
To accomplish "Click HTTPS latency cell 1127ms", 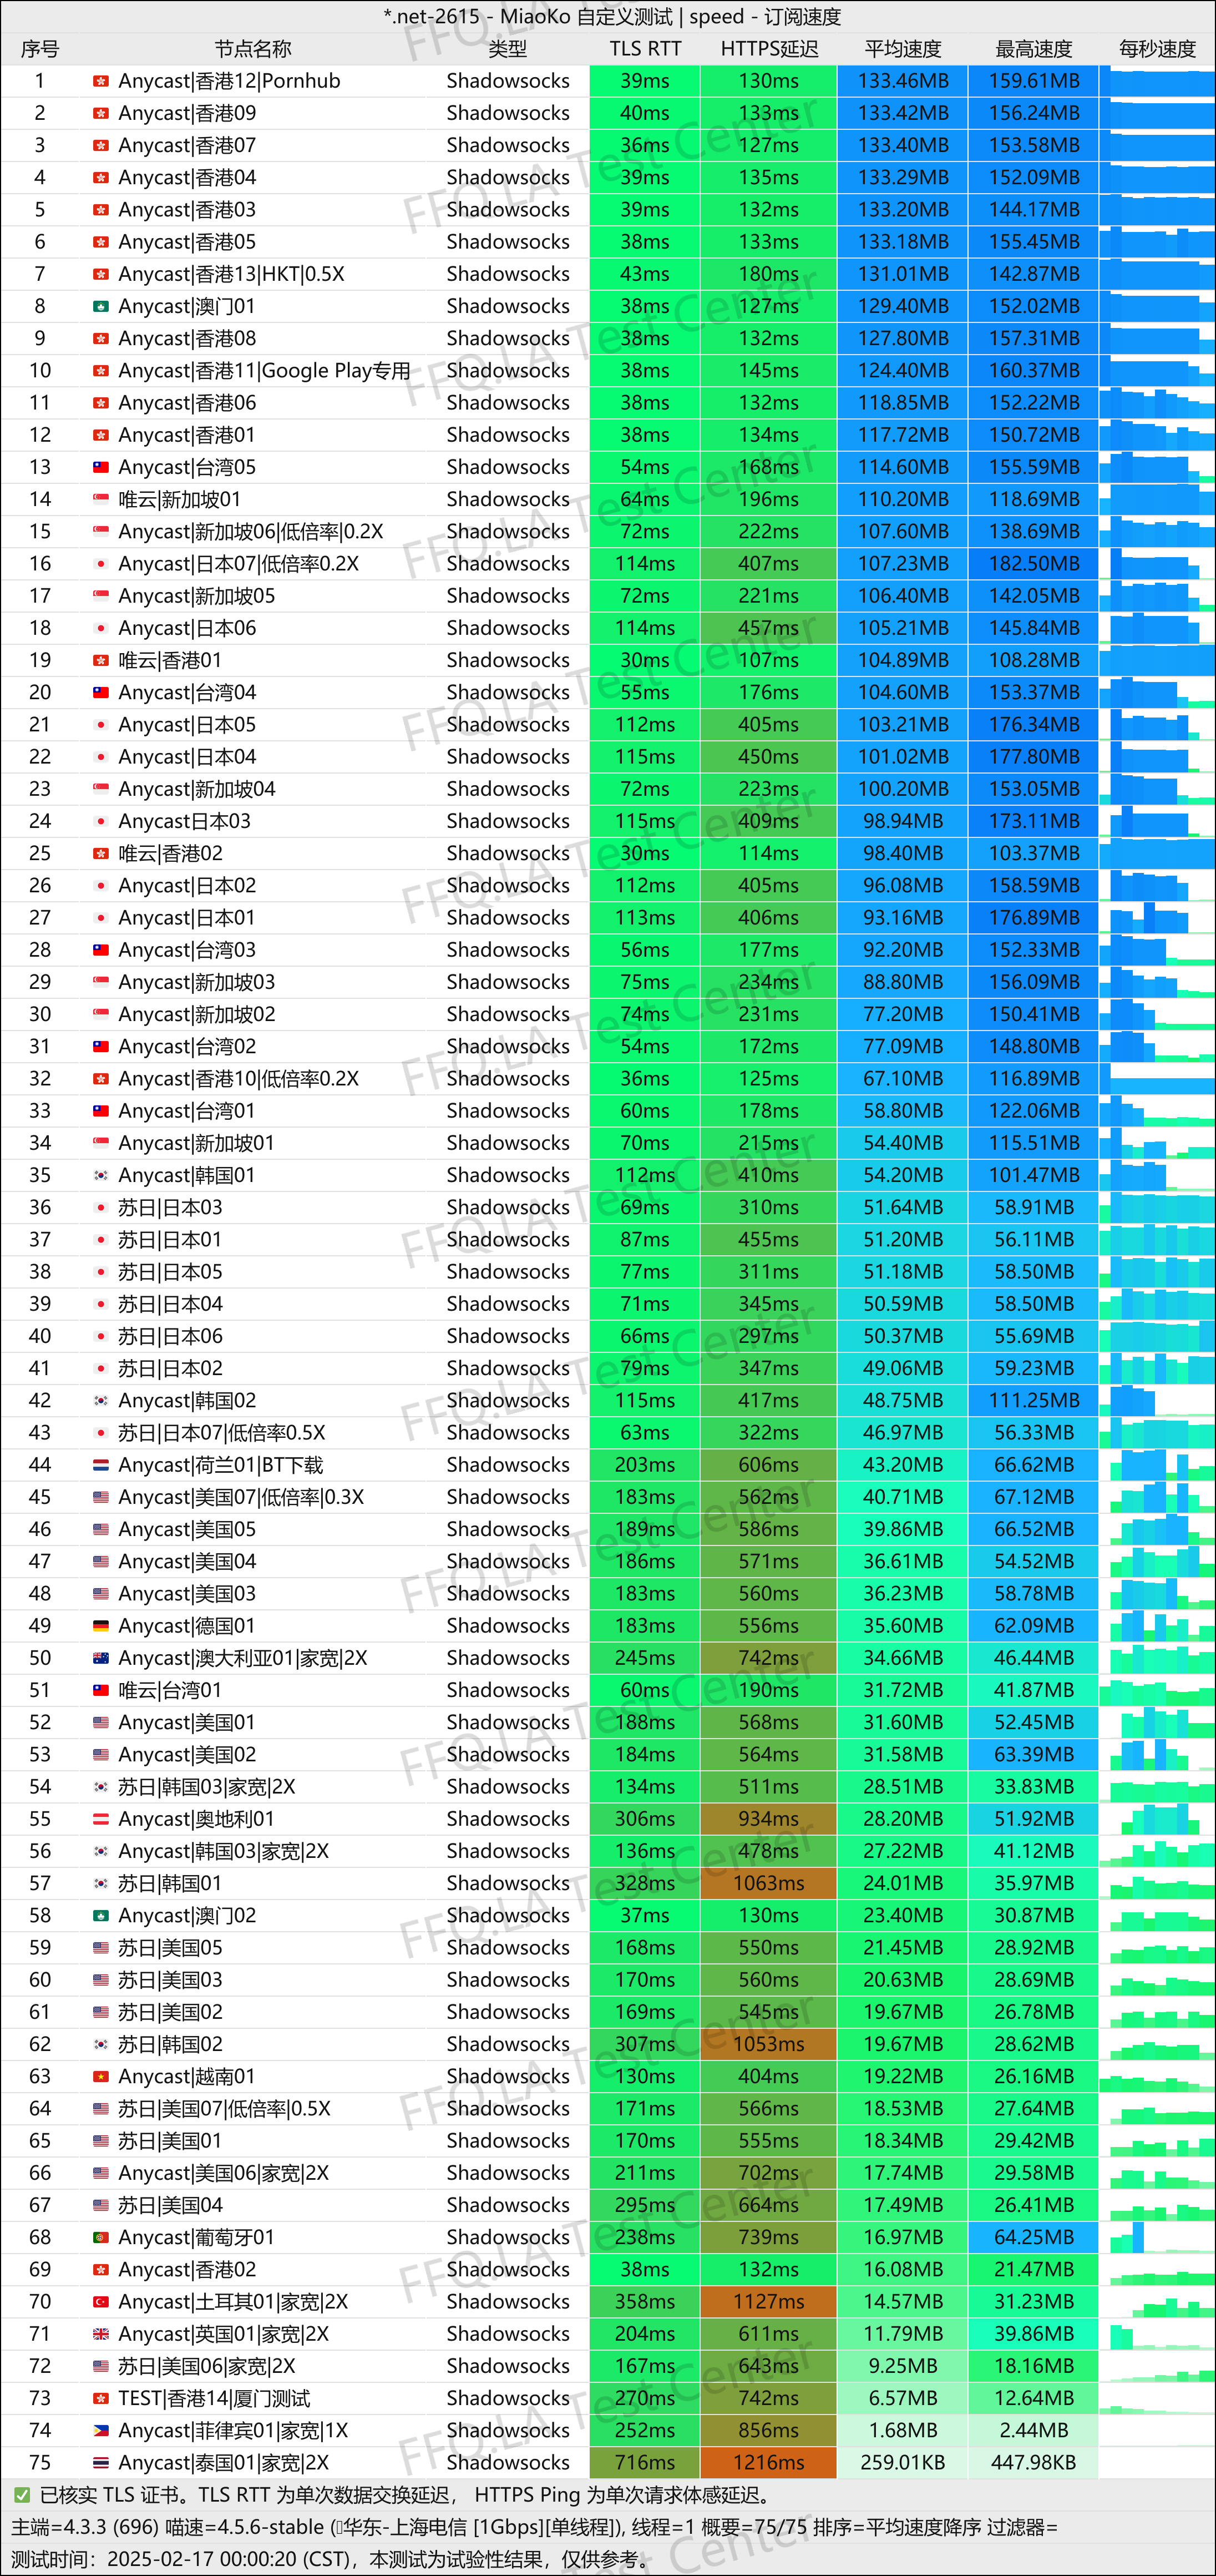I will pos(769,2302).
